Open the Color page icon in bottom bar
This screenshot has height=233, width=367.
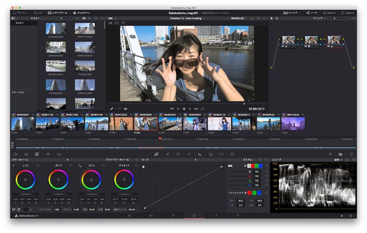pyautogui.click(x=194, y=215)
